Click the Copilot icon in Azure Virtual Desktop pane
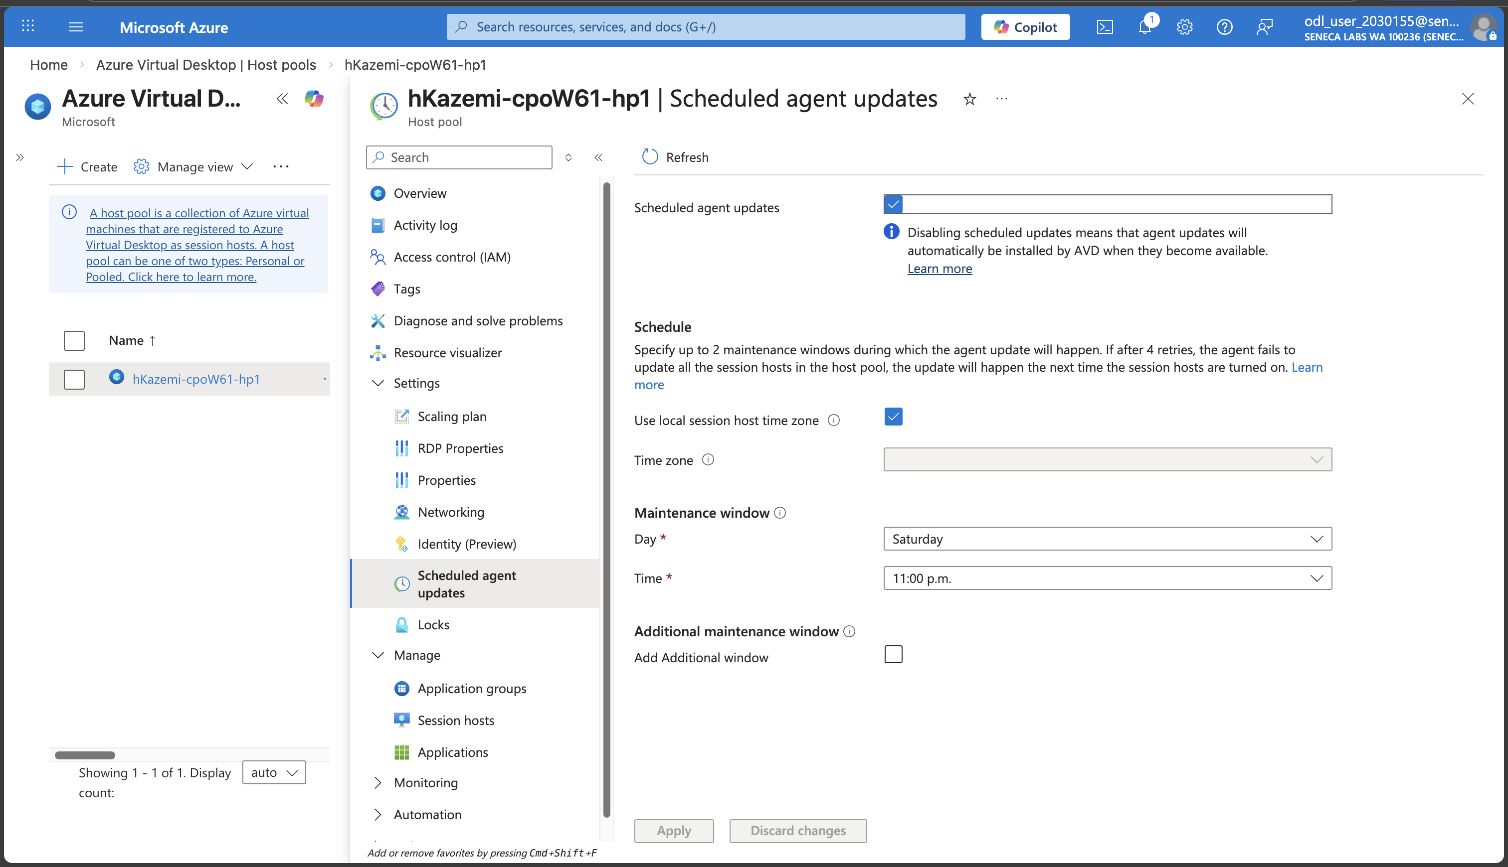Screen dimensions: 1508x867 click(314, 99)
